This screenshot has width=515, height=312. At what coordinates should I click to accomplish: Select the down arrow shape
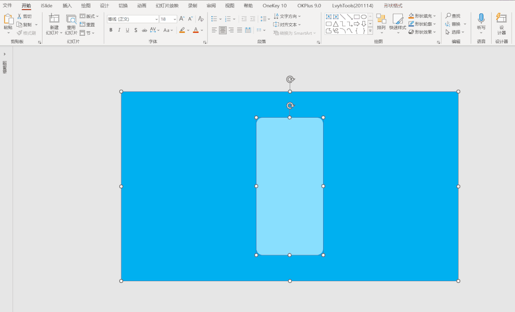click(x=364, y=24)
